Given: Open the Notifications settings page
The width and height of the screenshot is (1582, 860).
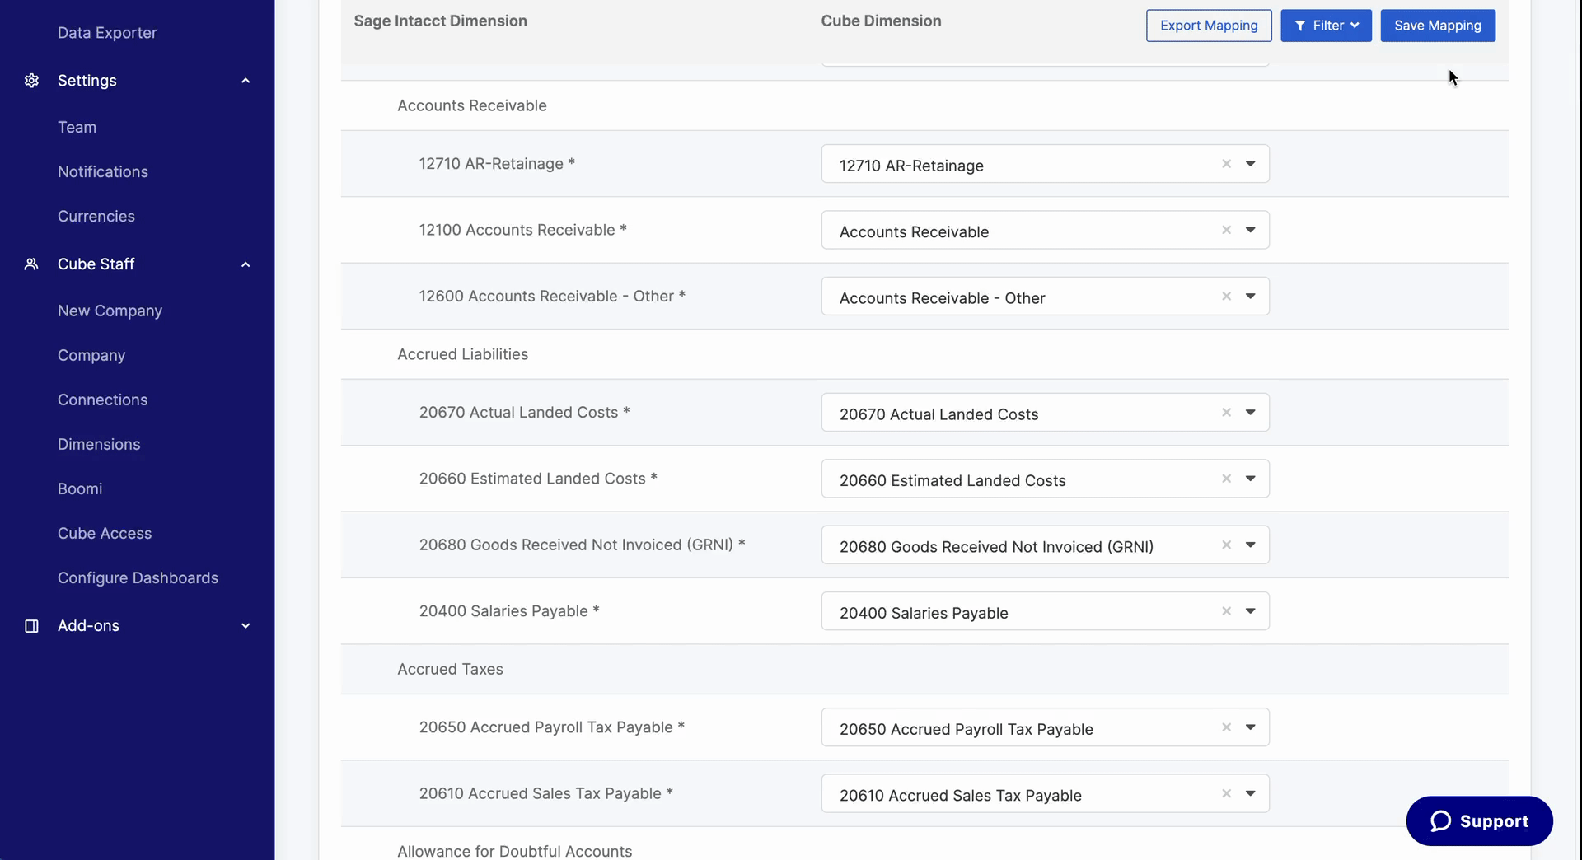Looking at the screenshot, I should [103, 172].
